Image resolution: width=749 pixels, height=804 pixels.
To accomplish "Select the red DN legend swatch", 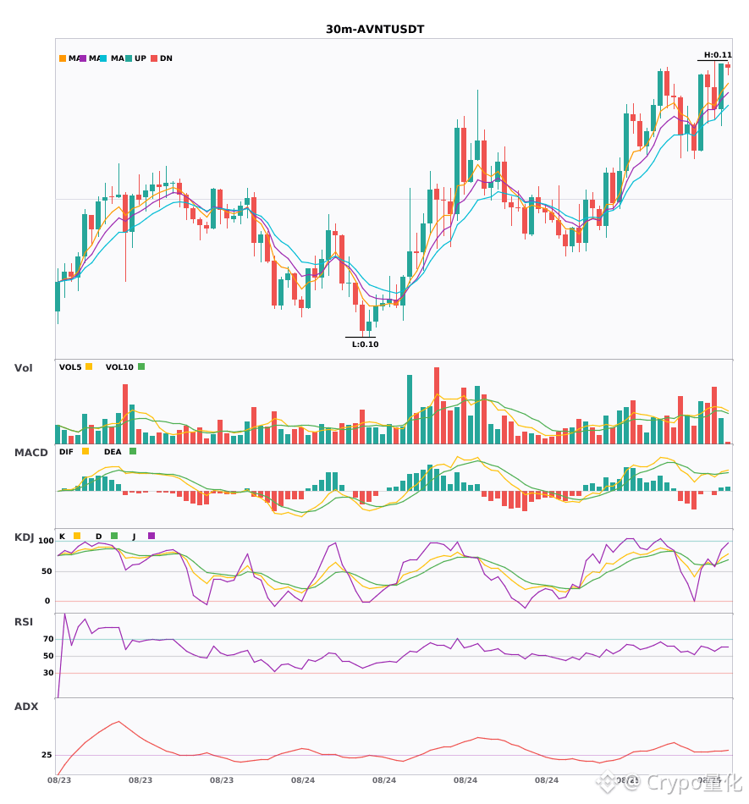I will [154, 58].
